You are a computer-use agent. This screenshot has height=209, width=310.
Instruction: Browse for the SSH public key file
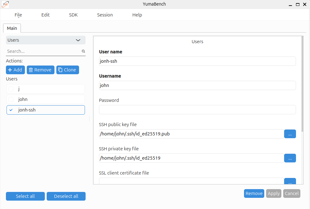[290, 134]
